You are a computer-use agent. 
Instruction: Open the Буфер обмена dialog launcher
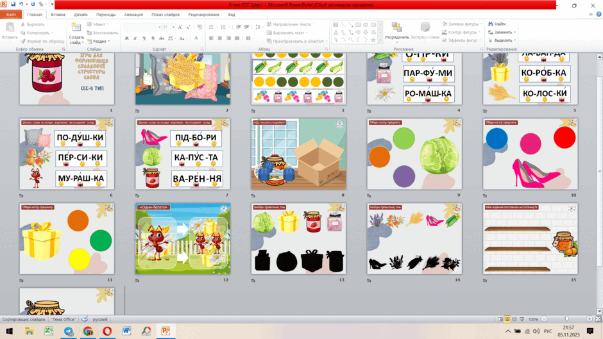point(64,49)
